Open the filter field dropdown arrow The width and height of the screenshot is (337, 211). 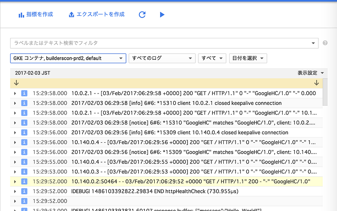click(313, 43)
